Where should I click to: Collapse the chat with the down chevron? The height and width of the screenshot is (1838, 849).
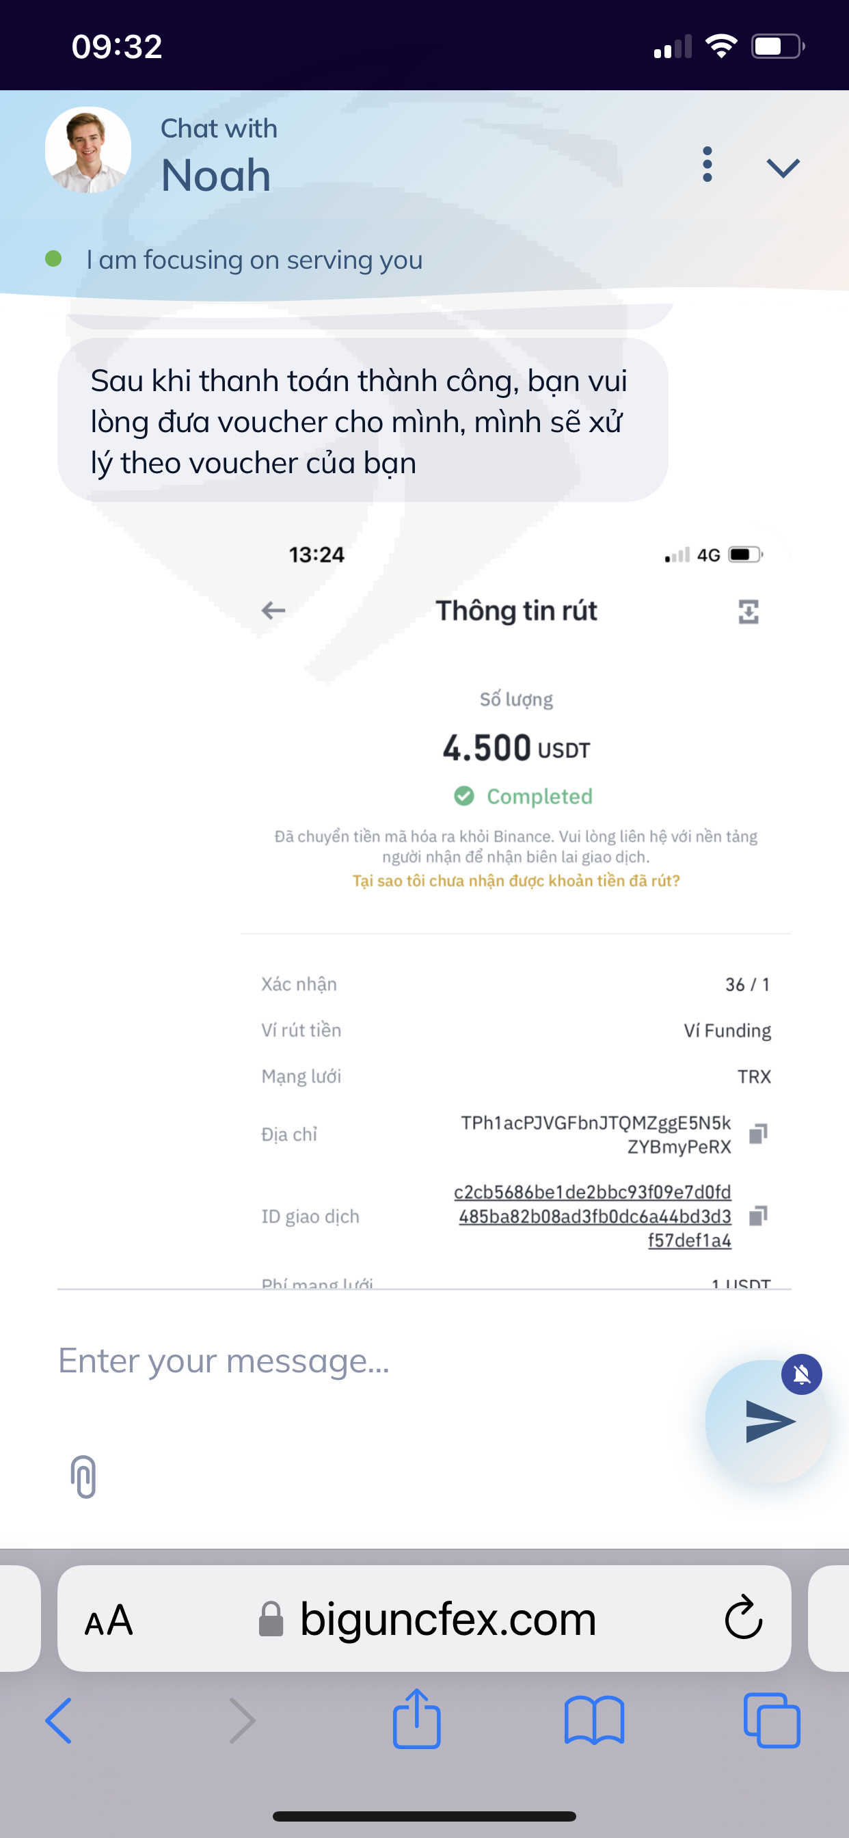[x=783, y=168]
